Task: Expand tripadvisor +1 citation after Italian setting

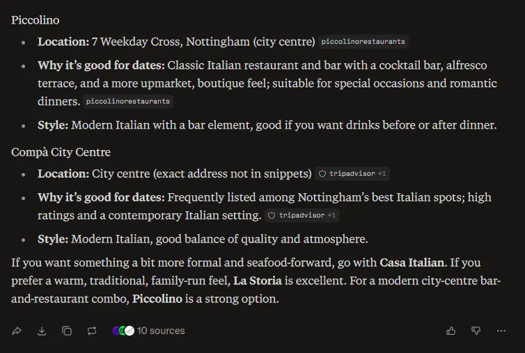Action: tap(302, 215)
